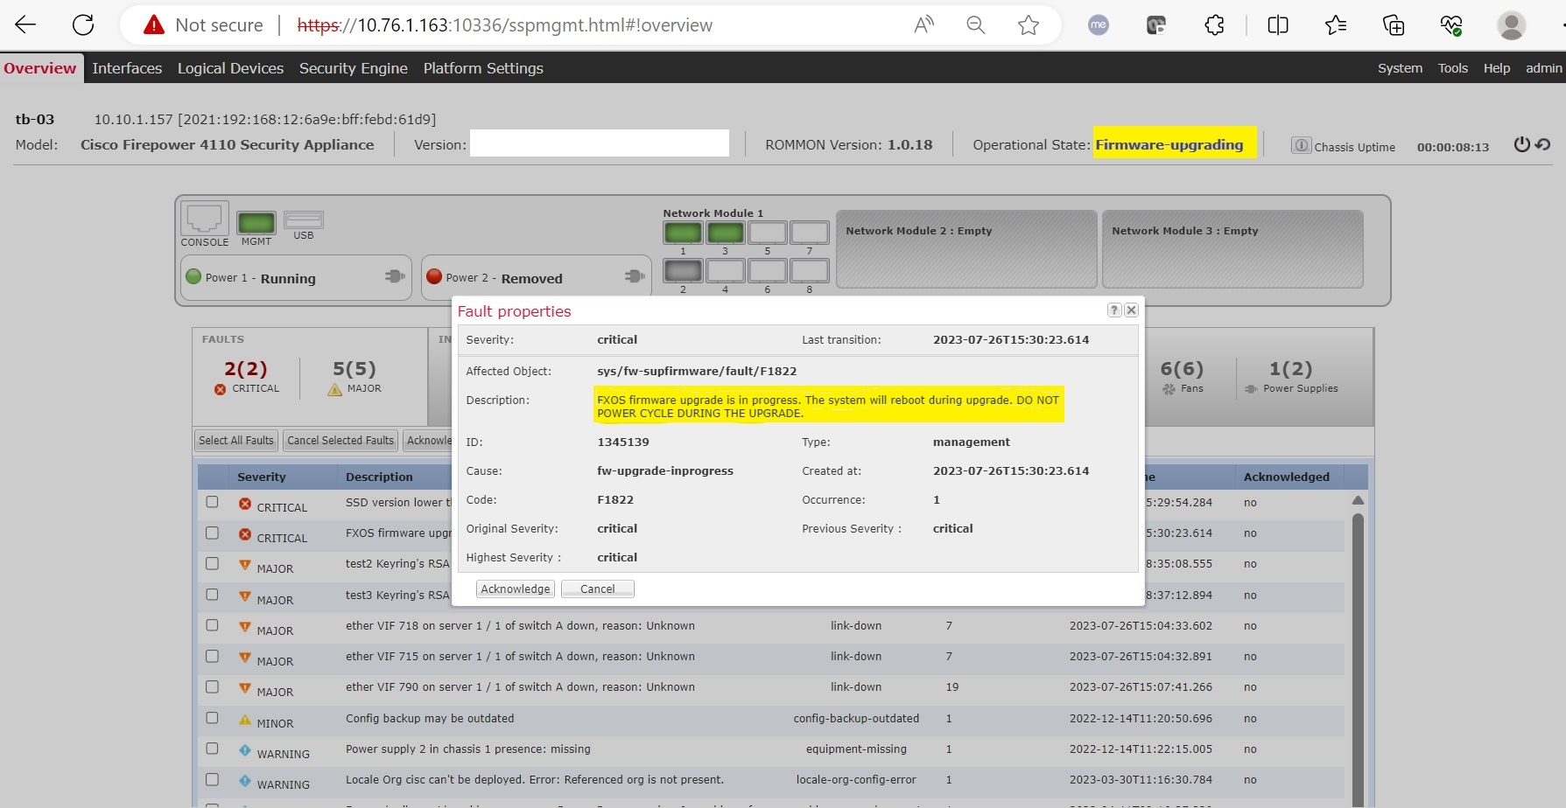Viewport: 1566px width, 808px height.
Task: Click the chassis restart icon next to power button
Action: (1543, 144)
